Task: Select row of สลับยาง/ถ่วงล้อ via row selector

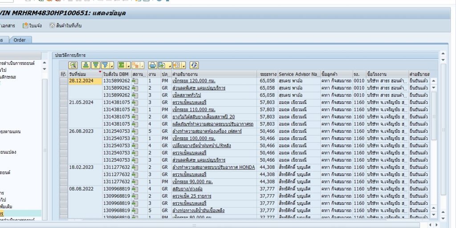Action: [63, 189]
